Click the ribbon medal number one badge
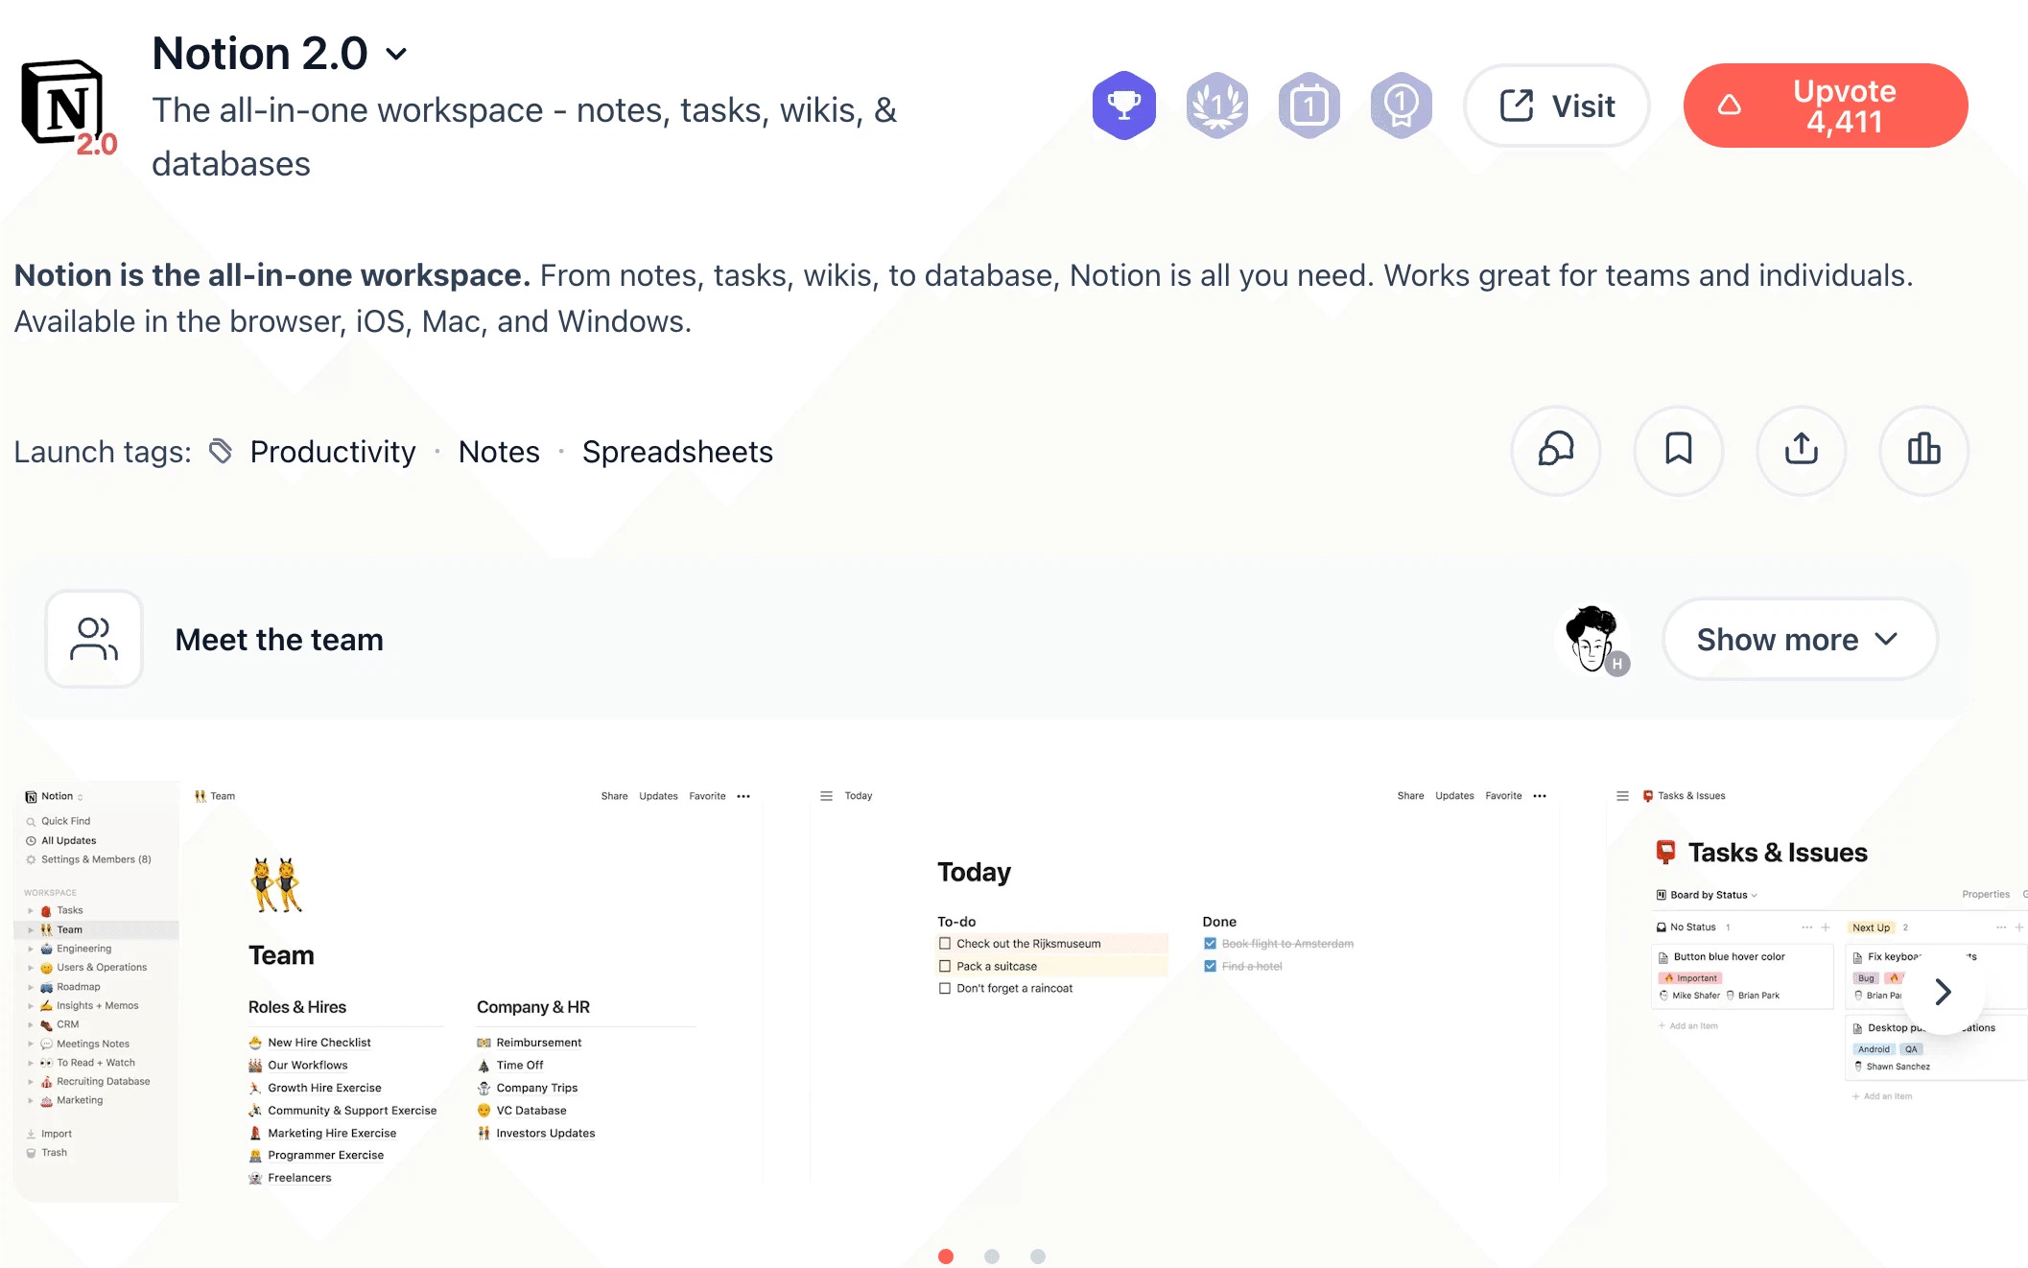 tap(1401, 106)
